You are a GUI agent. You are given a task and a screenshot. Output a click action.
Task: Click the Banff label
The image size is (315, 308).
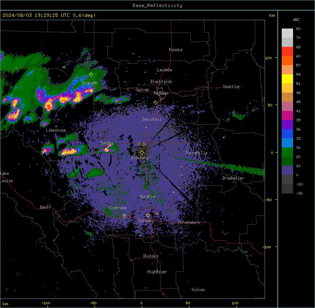point(45,207)
